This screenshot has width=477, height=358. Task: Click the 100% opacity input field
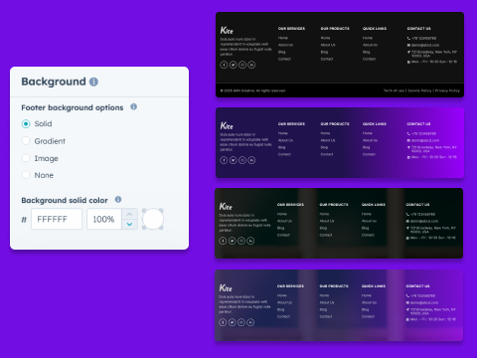104,219
